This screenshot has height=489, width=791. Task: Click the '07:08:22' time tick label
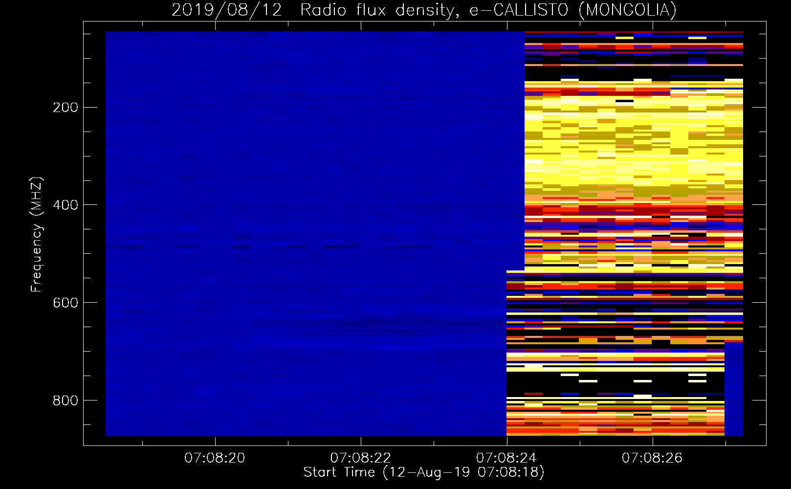coord(361,458)
